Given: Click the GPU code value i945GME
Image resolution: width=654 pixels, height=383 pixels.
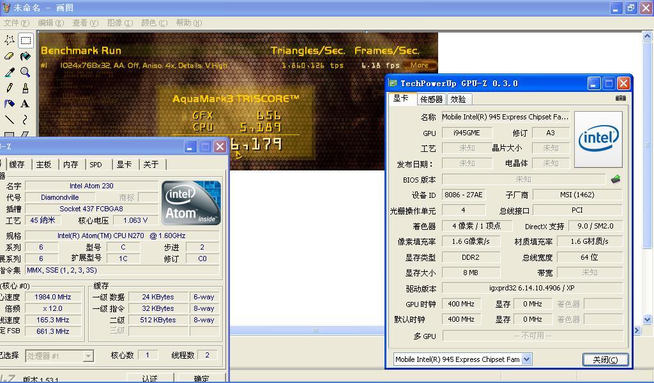Looking at the screenshot, I should [467, 133].
